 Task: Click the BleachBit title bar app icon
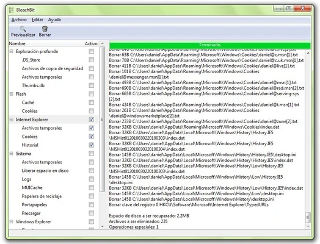click(x=12, y=10)
